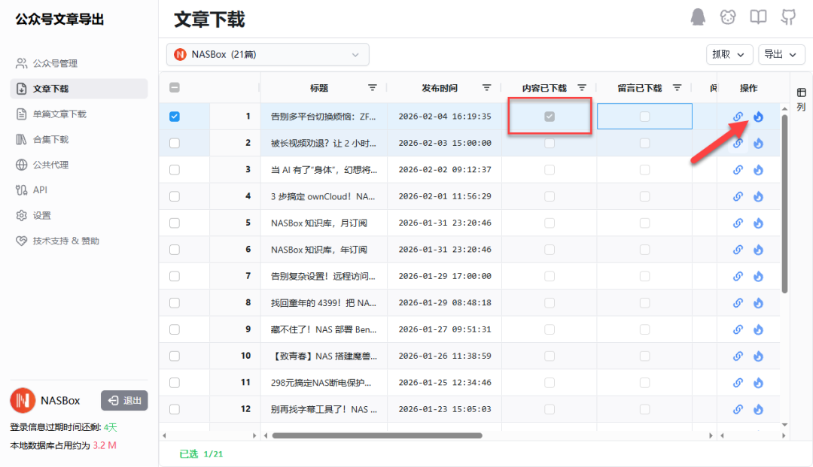Uncheck the selected checkbox on row 1
The image size is (813, 467).
[x=174, y=116]
